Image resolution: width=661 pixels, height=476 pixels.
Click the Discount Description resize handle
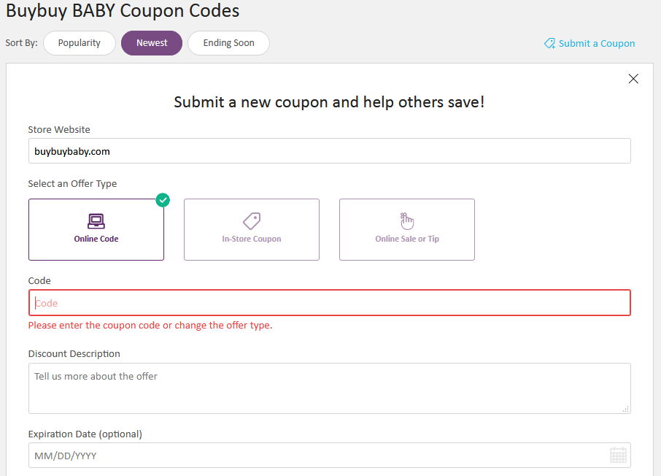pyautogui.click(x=626, y=409)
